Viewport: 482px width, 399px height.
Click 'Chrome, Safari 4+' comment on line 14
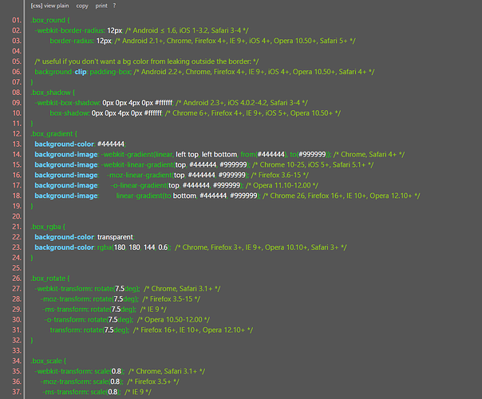pos(369,154)
